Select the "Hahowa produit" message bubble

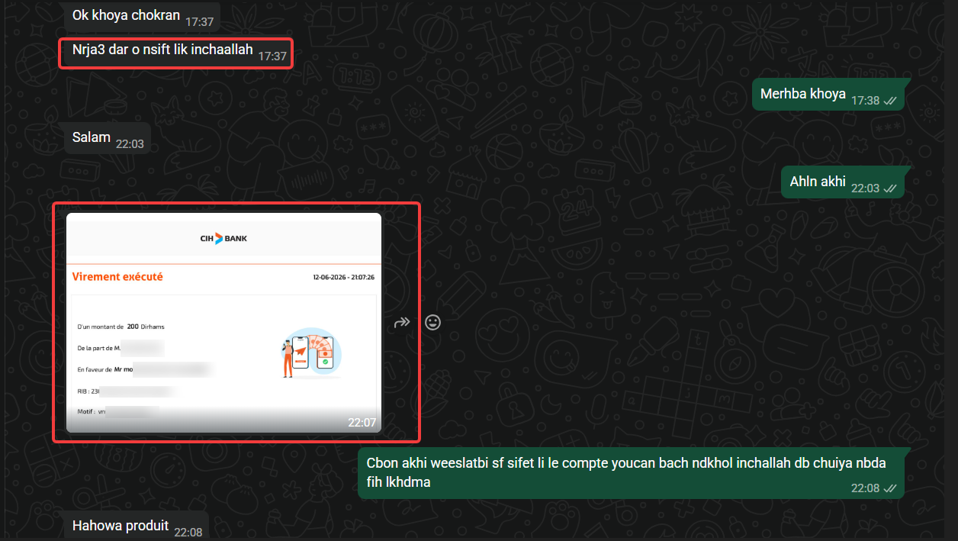pyautogui.click(x=137, y=527)
